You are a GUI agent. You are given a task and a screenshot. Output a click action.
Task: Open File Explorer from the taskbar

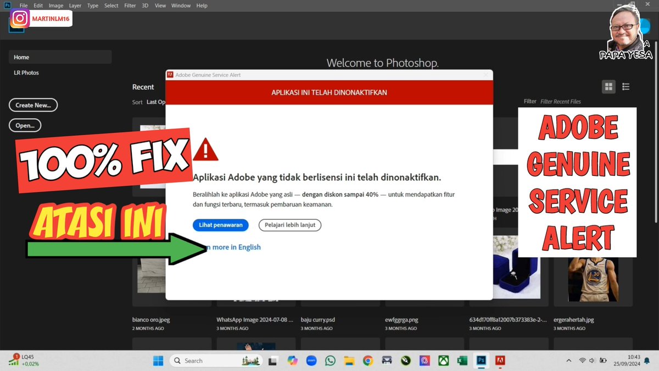[349, 361]
